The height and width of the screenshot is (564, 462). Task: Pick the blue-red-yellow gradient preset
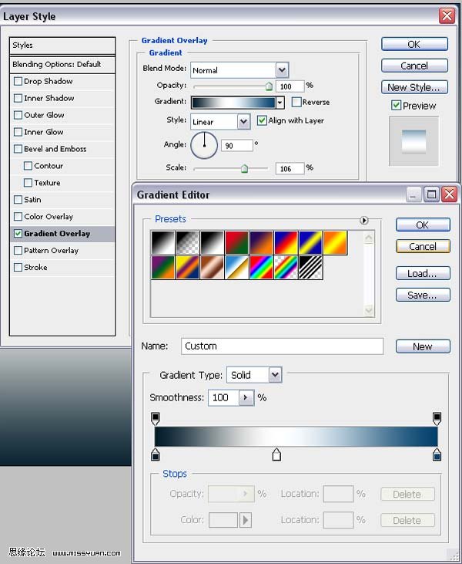[286, 243]
